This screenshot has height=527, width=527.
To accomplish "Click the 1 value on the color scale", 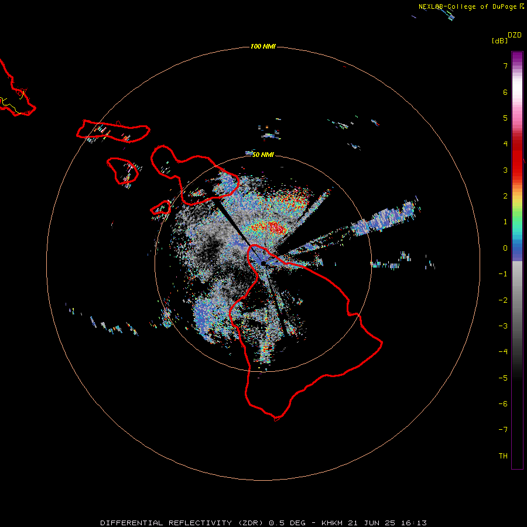I will 505,222.
